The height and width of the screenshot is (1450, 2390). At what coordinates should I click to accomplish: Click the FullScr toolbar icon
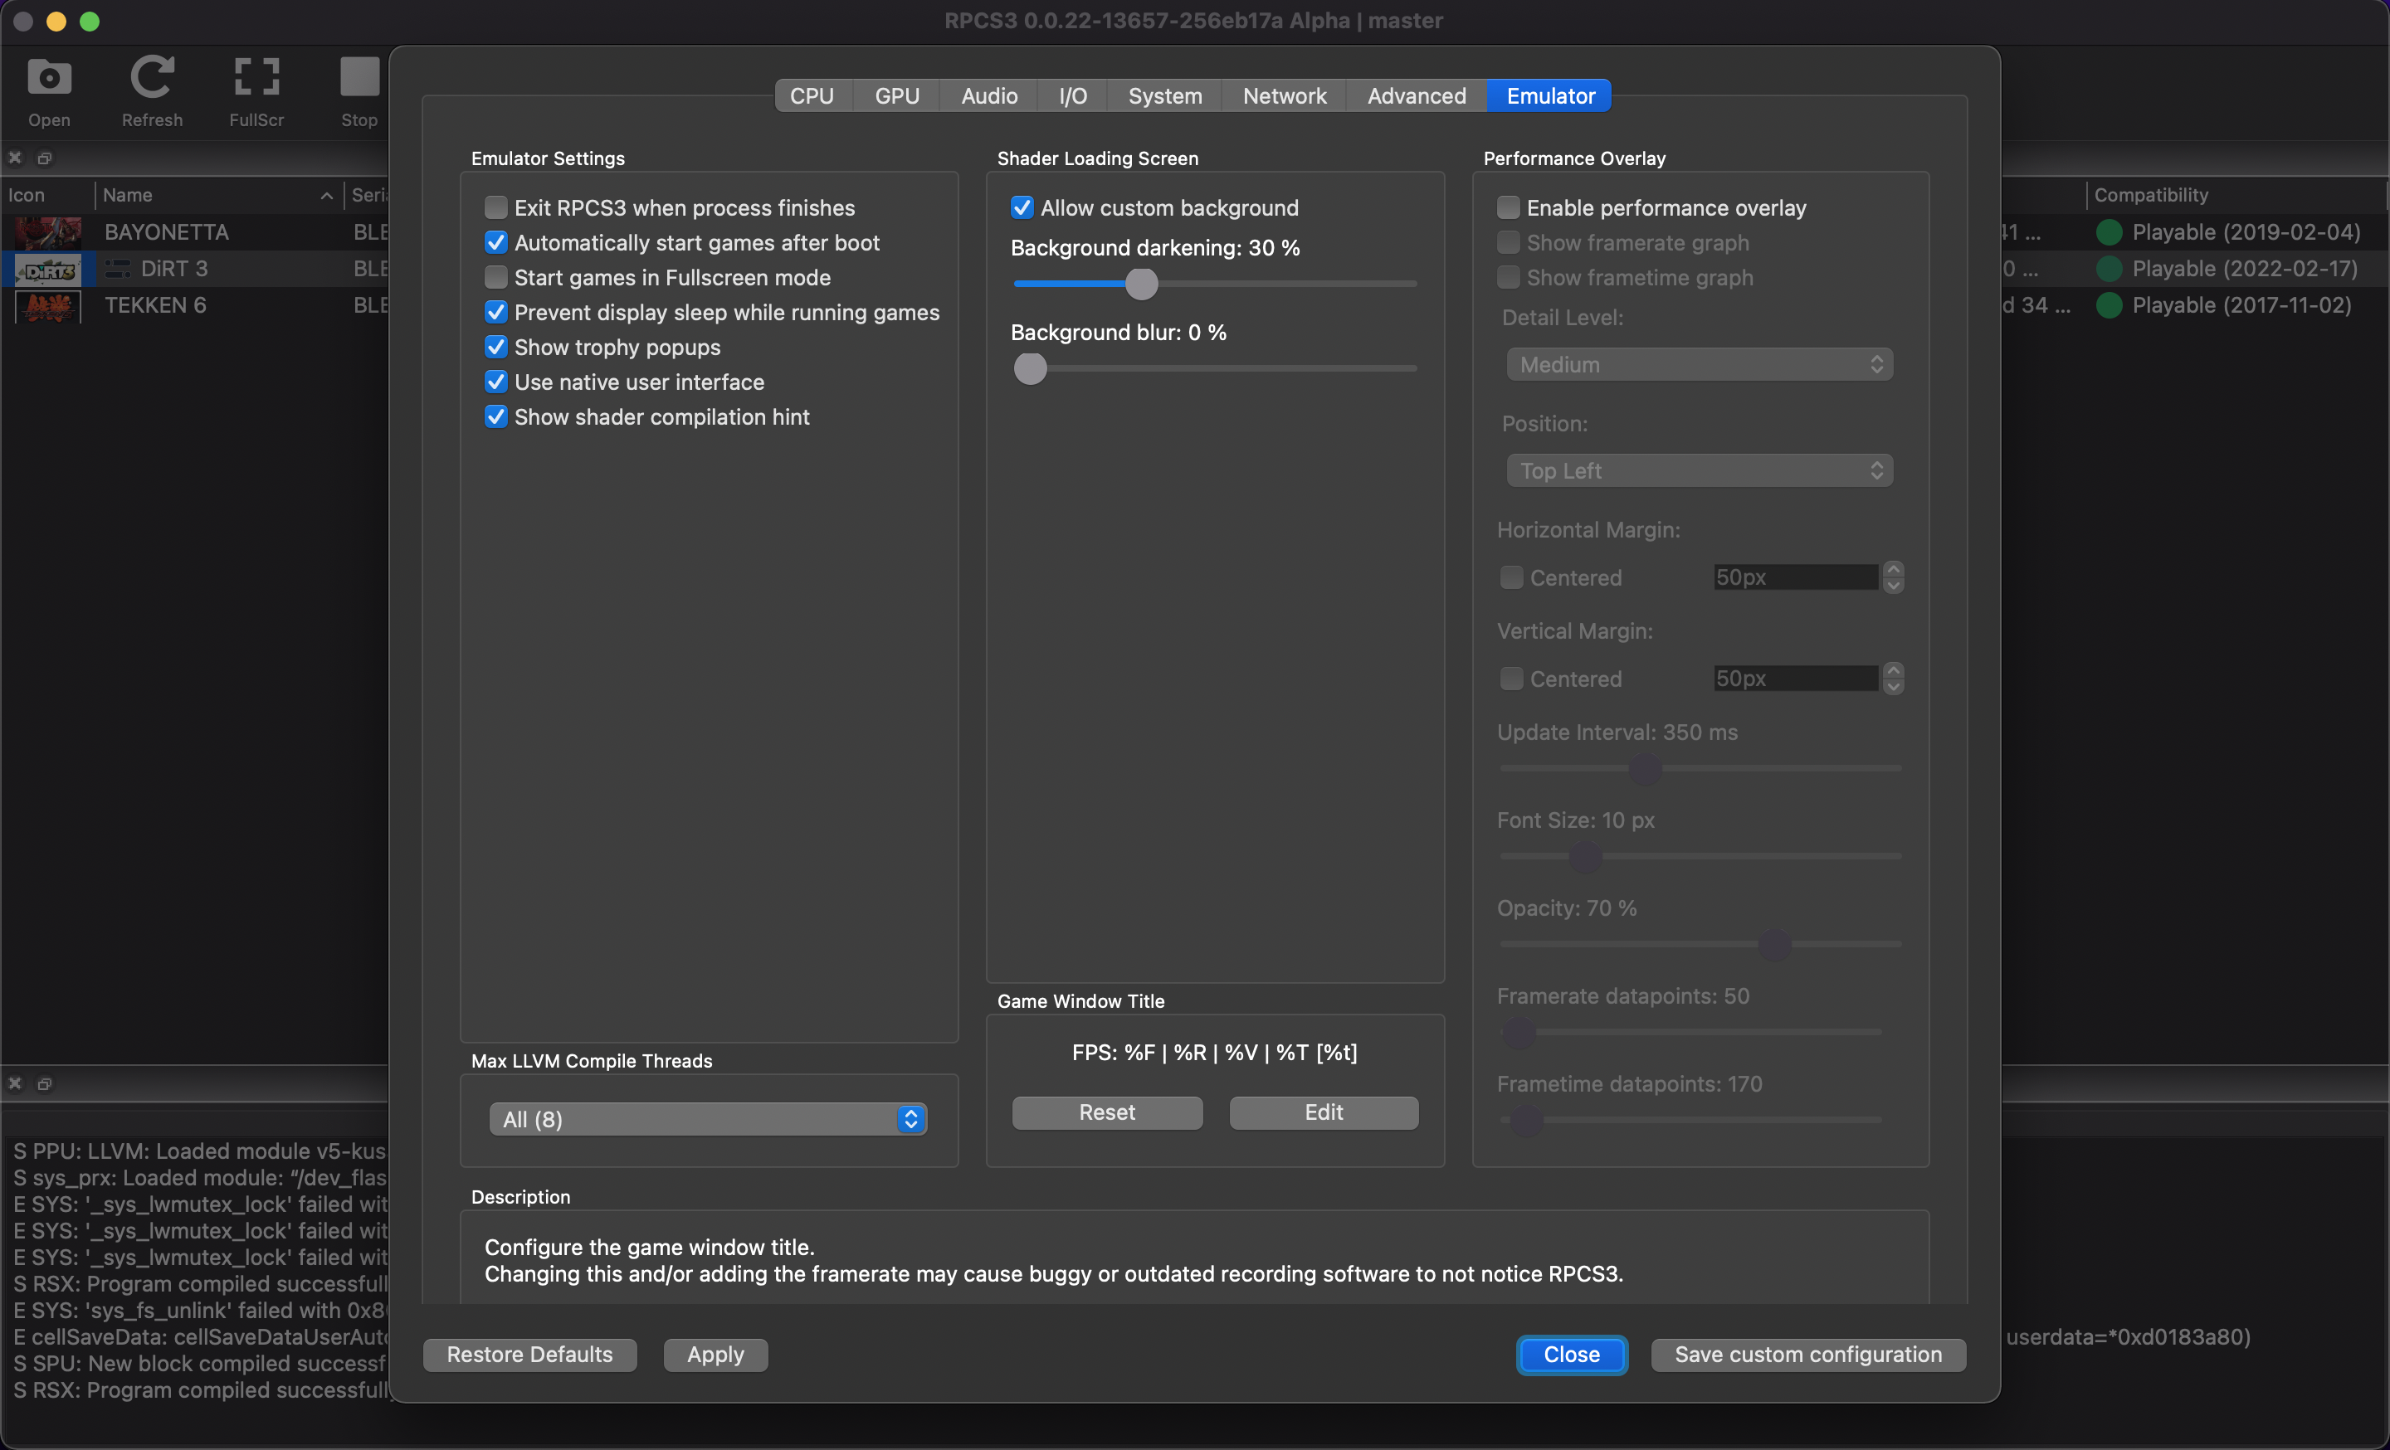[x=257, y=77]
